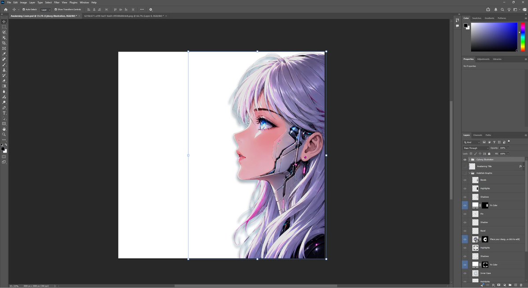Click the Delete layer trash icon
Screen dimensions: 528x288
click(x=521, y=285)
